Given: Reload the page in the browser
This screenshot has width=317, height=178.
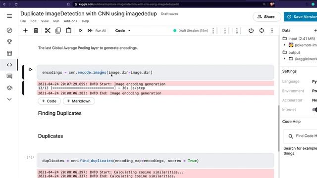Looking at the screenshot, I should [x=16, y=4].
